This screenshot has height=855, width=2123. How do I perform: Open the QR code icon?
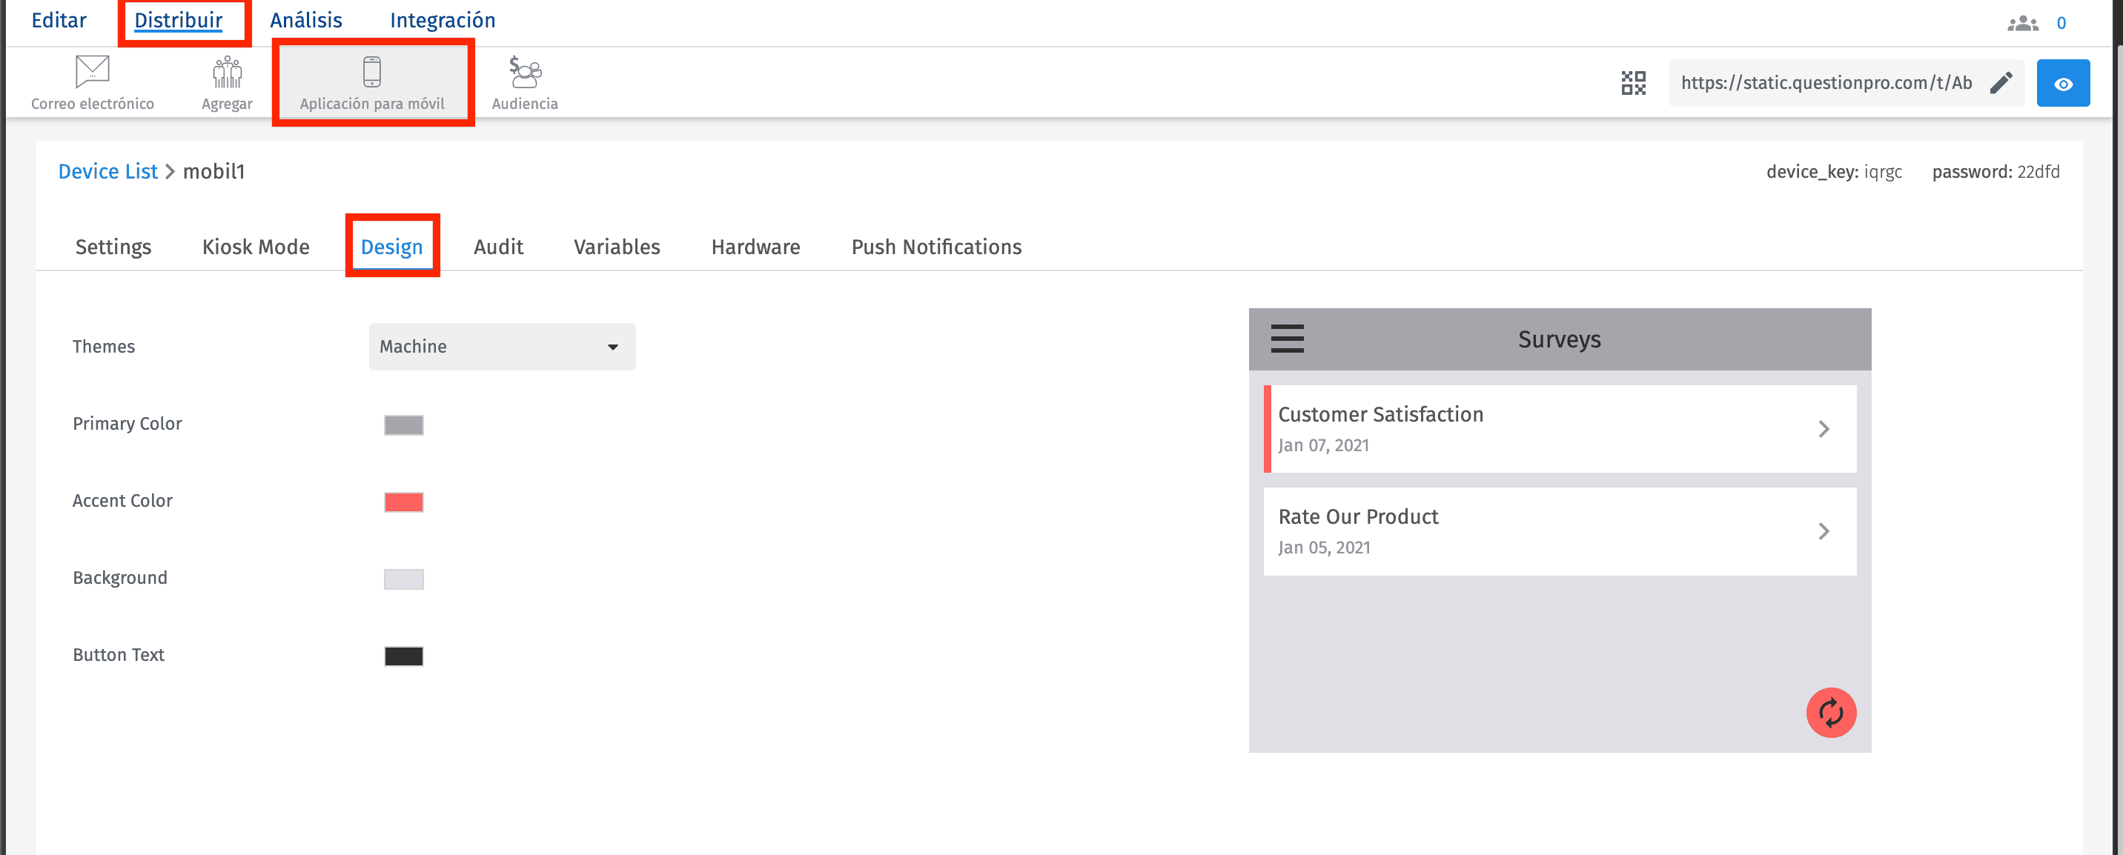[1632, 83]
